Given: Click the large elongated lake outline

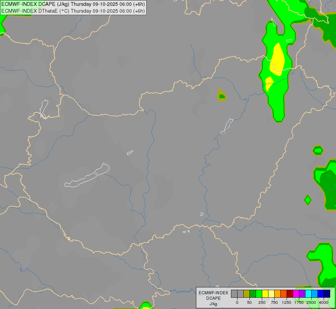Looking at the screenshot, I should tap(87, 175).
